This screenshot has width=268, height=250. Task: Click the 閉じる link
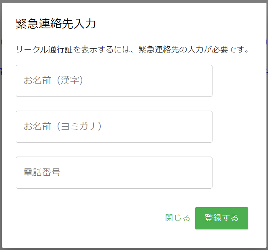[177, 218]
